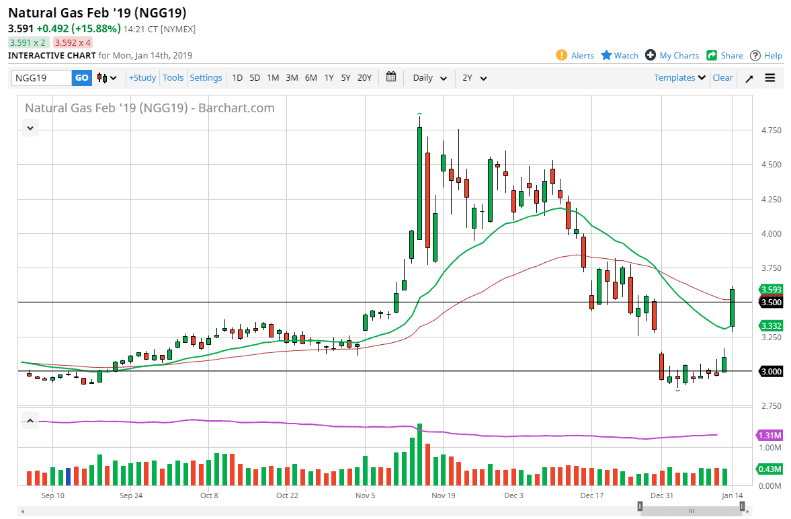Open the candlestick chart type dropdown

(x=106, y=78)
